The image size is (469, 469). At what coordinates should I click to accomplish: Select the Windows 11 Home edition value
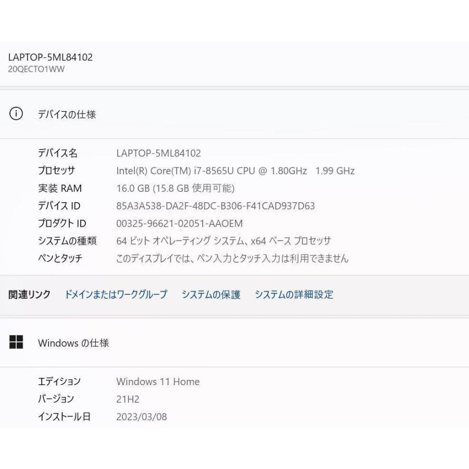click(158, 381)
